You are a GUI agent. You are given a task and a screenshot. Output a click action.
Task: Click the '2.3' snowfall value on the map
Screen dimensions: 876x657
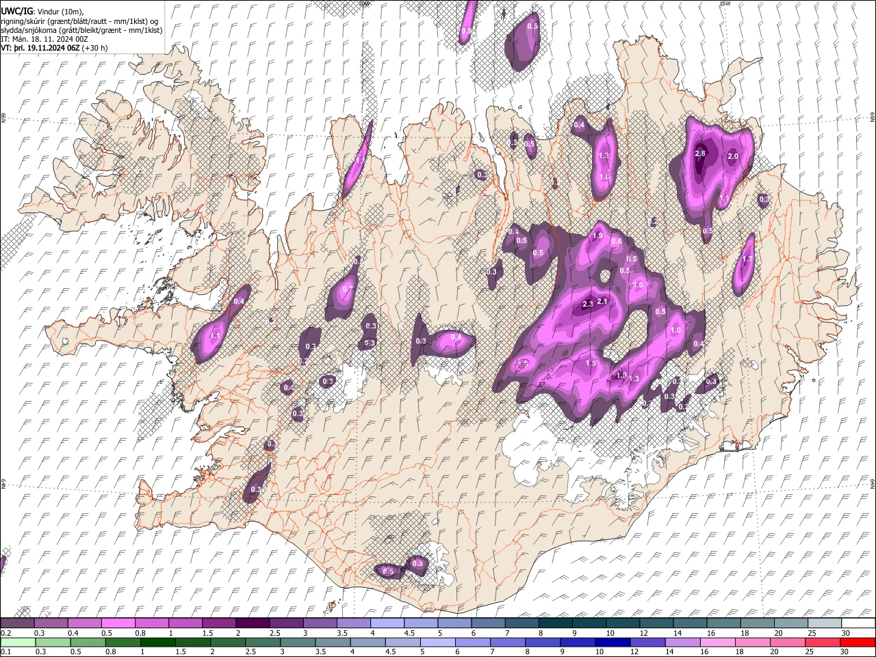(x=587, y=305)
